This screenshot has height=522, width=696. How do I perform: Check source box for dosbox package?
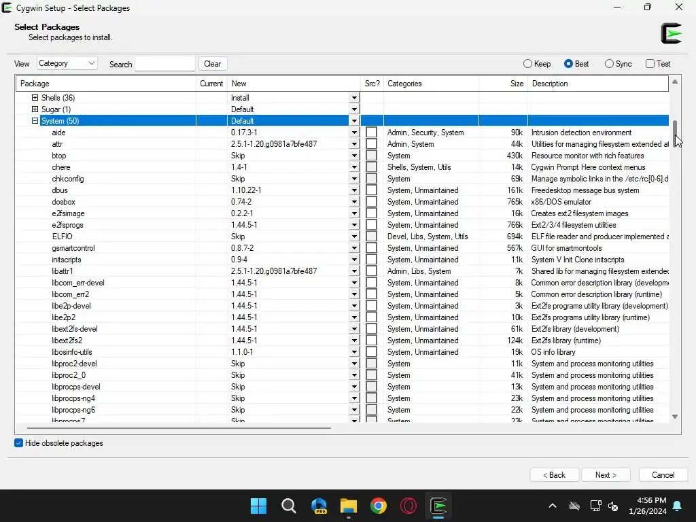[372, 201]
